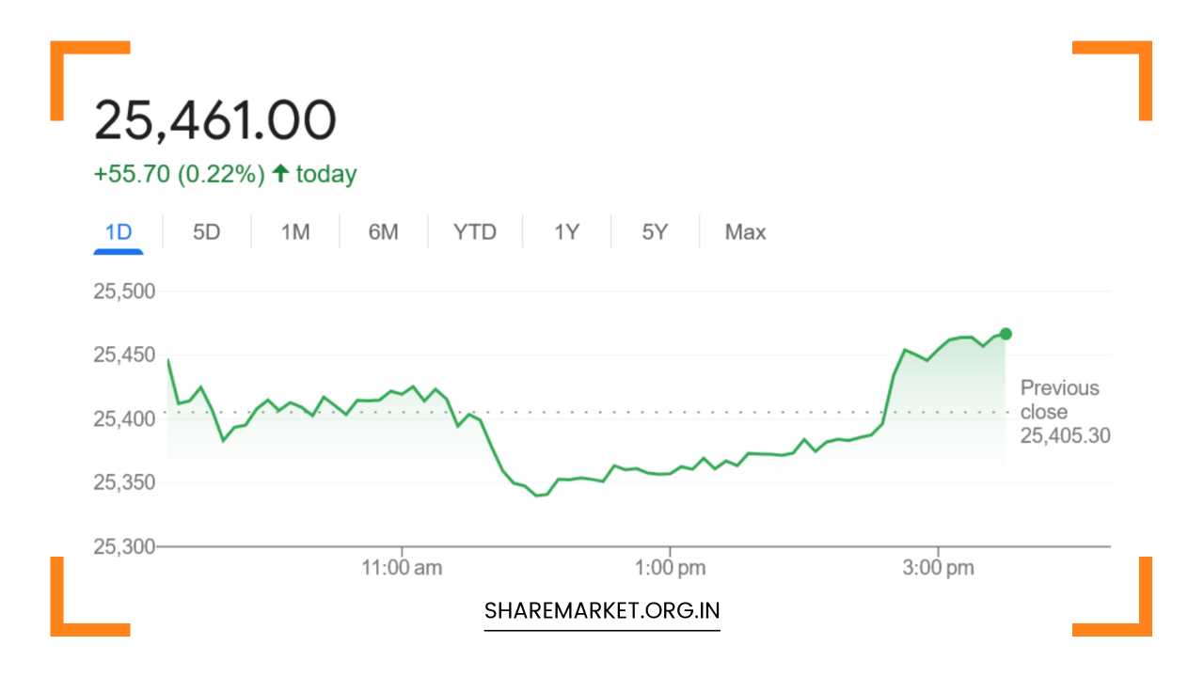Switch to the 5D chart view
The width and height of the screenshot is (1204, 677).
tap(206, 231)
